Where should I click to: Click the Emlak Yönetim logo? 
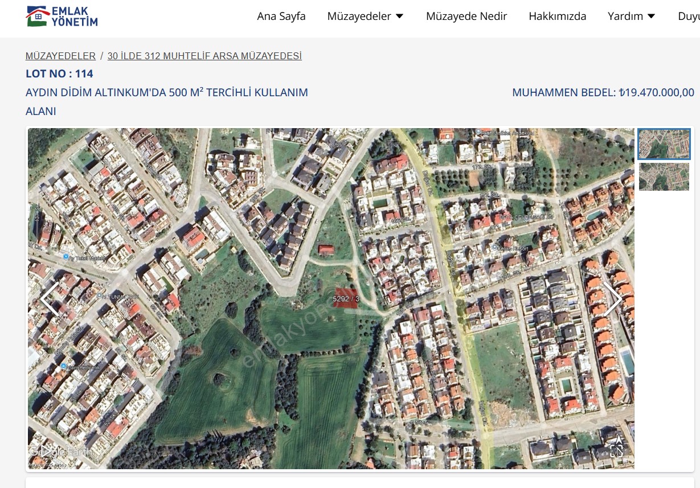tap(62, 17)
